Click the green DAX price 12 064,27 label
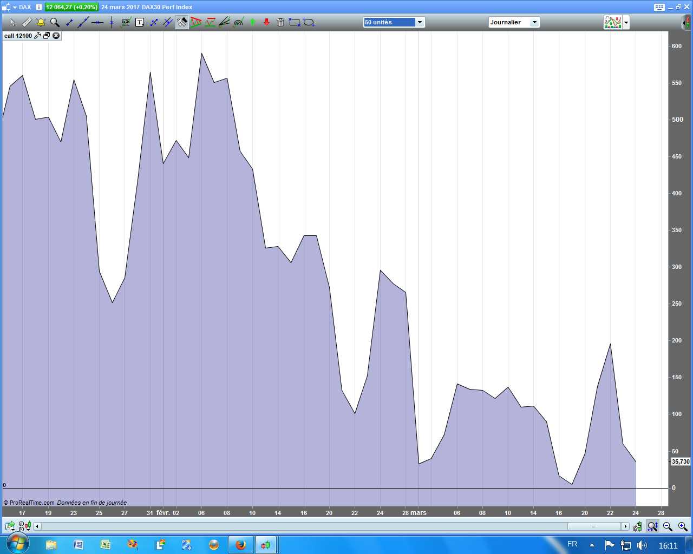693x554 pixels. coord(71,7)
